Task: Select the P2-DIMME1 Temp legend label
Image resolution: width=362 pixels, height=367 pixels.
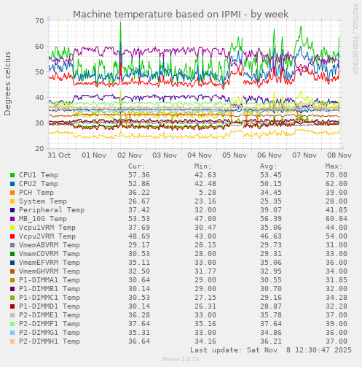Action: pyautogui.click(x=50, y=315)
